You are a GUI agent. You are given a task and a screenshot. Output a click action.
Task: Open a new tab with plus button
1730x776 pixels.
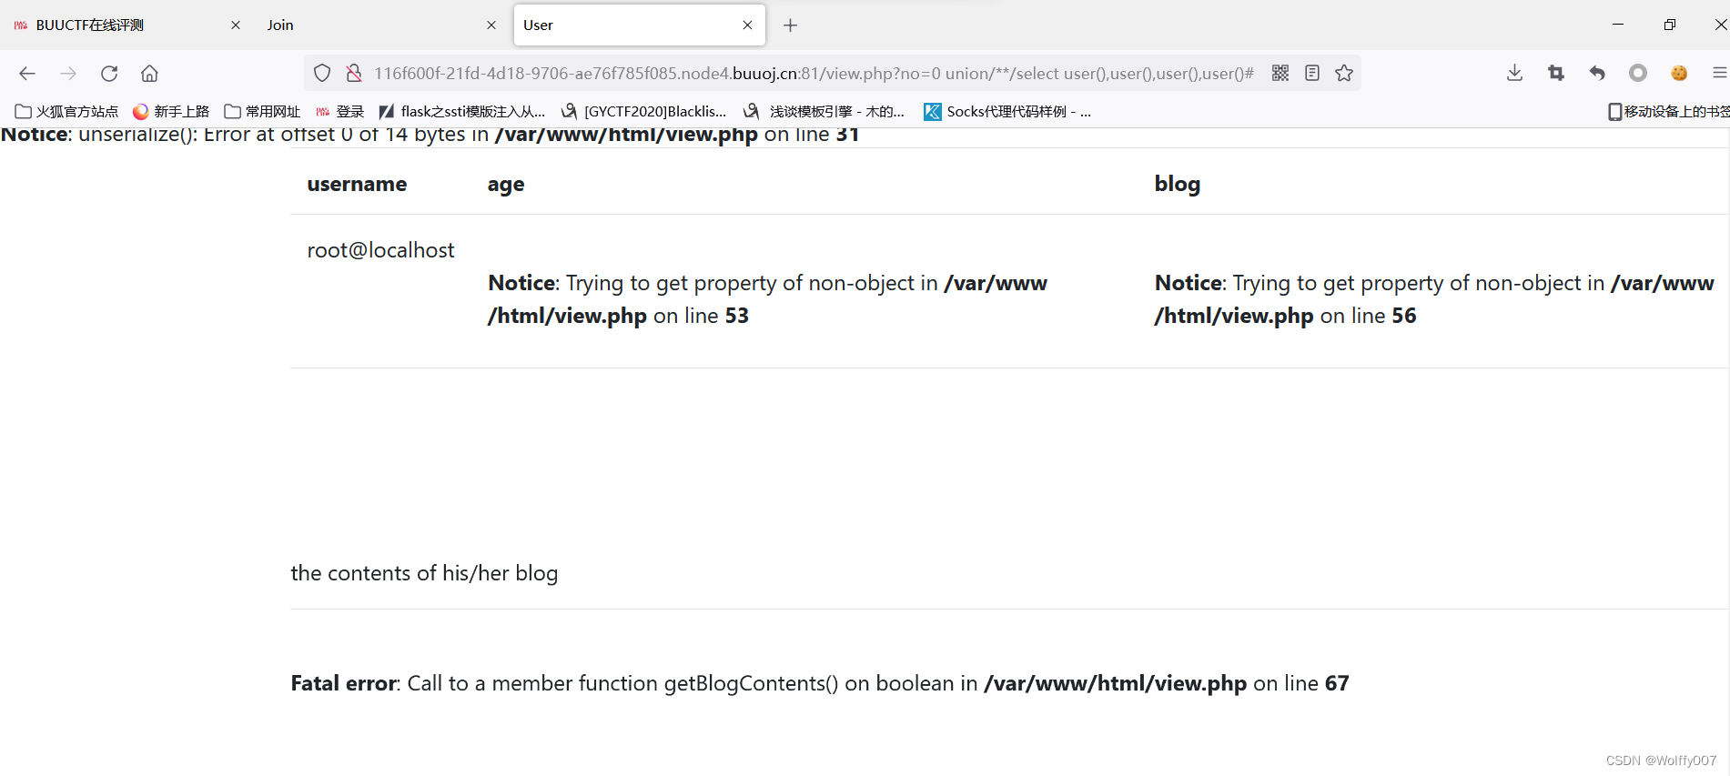(790, 25)
